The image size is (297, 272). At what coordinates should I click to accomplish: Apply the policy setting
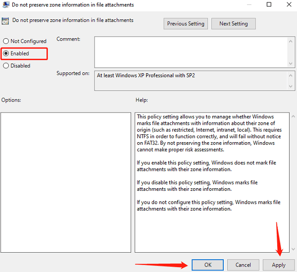click(x=279, y=265)
